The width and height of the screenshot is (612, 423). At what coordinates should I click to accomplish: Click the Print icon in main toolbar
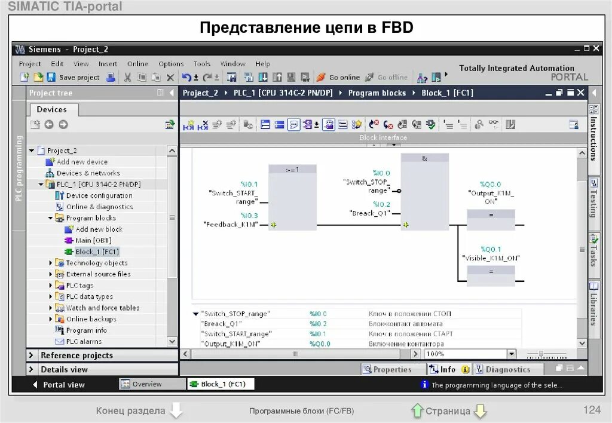111,77
